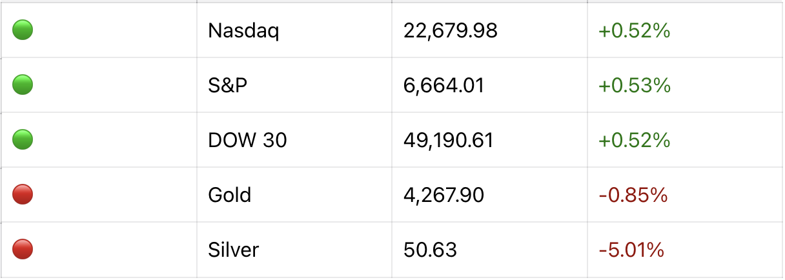Click the red status dot beside Gold
Image resolution: width=785 pixels, height=280 pixels.
click(x=23, y=194)
